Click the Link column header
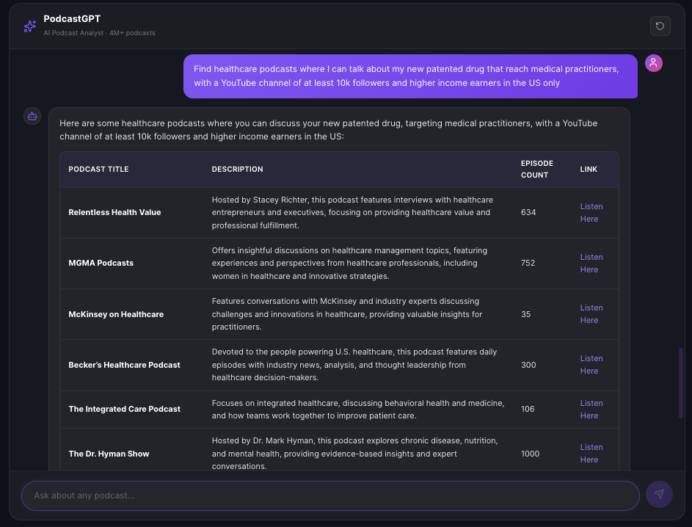This screenshot has height=527, width=692. tap(589, 170)
